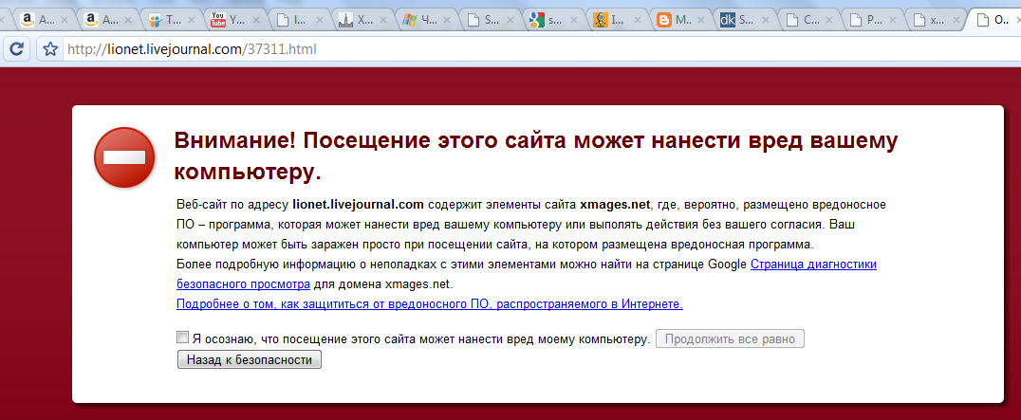Tick the "Я осознаю" risk acknowledgment checkbox
This screenshot has height=420, width=1021.
(x=182, y=338)
